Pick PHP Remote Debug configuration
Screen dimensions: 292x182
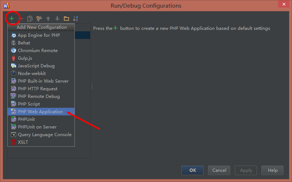[x=41, y=96]
